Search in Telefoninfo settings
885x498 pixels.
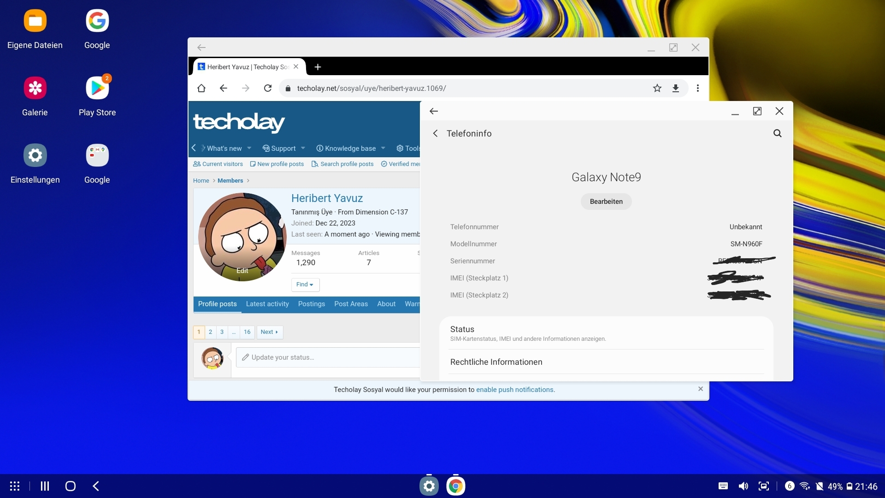click(x=778, y=133)
